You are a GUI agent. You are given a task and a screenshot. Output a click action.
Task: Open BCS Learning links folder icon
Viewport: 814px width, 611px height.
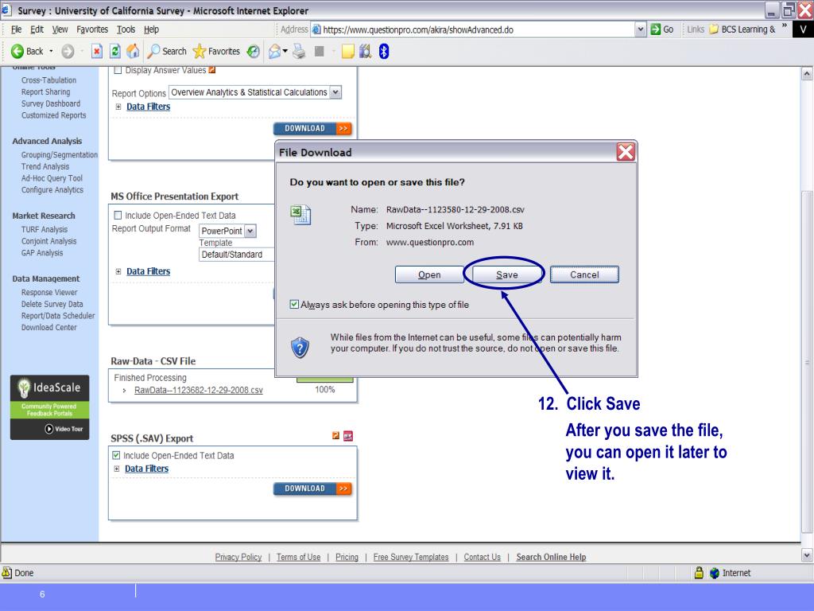tap(714, 29)
